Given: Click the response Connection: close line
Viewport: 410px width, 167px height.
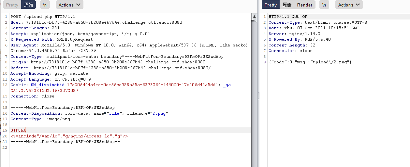Looking at the screenshot, I should [x=290, y=51].
